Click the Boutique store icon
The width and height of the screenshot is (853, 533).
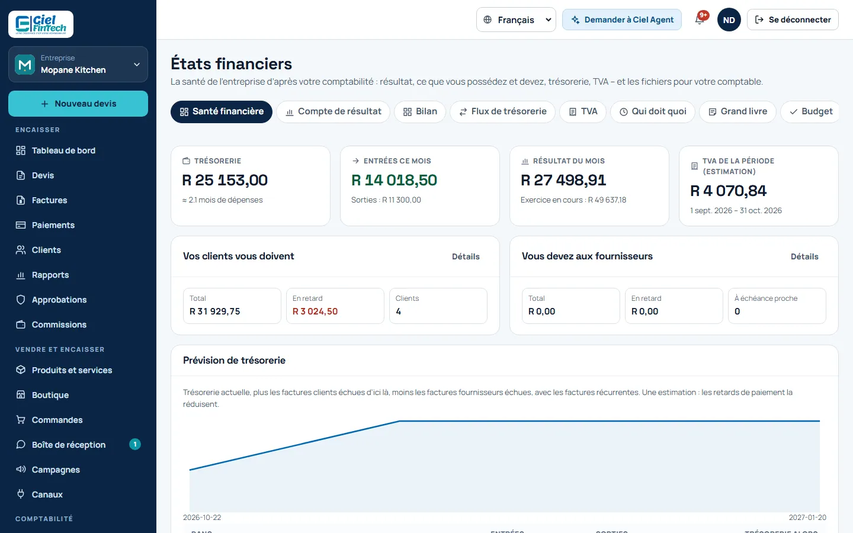pyautogui.click(x=21, y=395)
